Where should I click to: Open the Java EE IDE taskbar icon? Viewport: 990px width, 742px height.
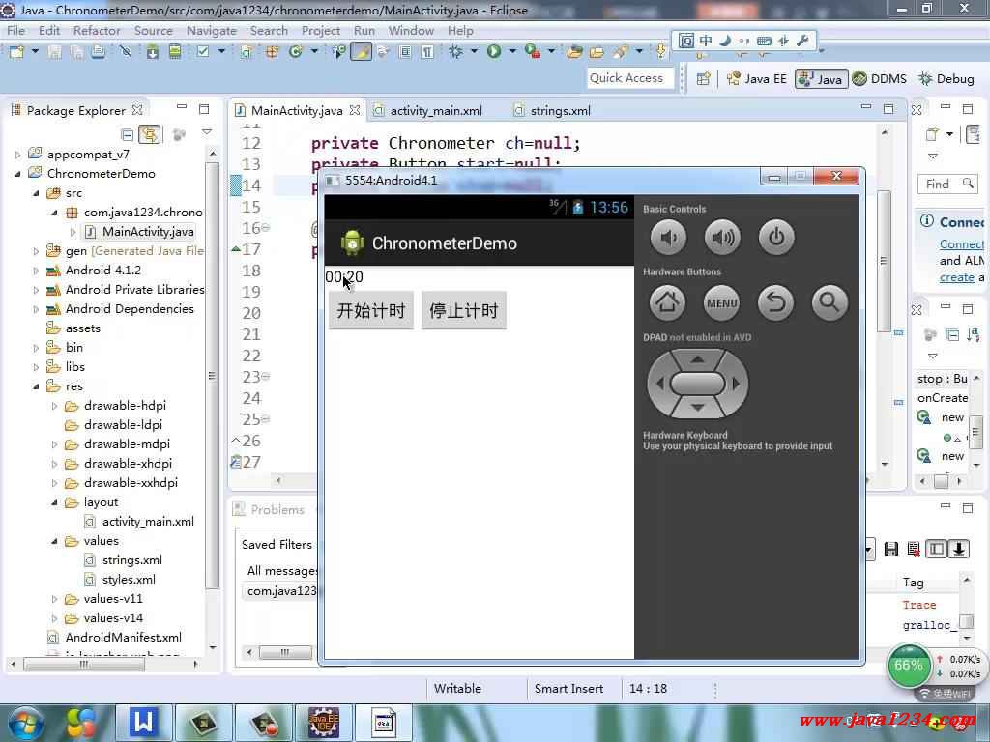(323, 723)
